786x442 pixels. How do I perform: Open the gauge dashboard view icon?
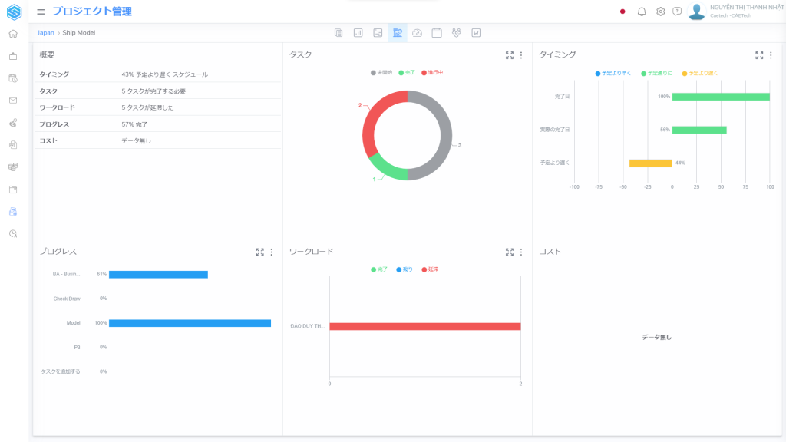[x=418, y=32]
